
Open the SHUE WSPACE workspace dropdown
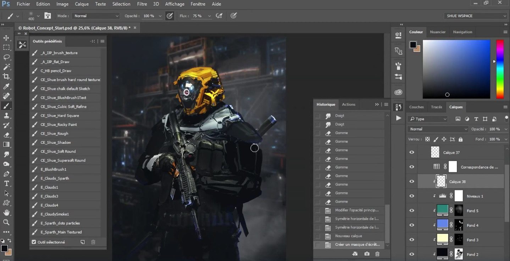(x=476, y=16)
